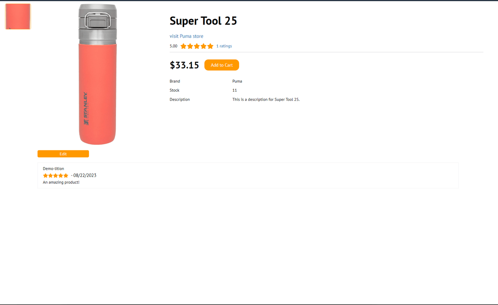498x305 pixels.
Task: Open the 1 ratings link
Action: click(224, 46)
